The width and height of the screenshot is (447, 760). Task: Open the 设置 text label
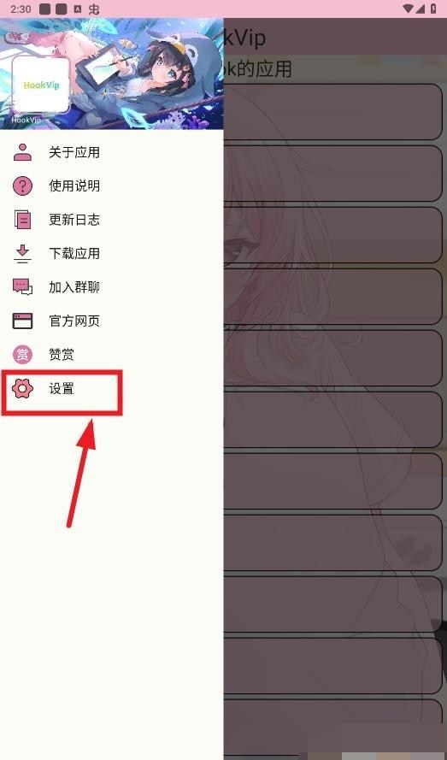62,388
